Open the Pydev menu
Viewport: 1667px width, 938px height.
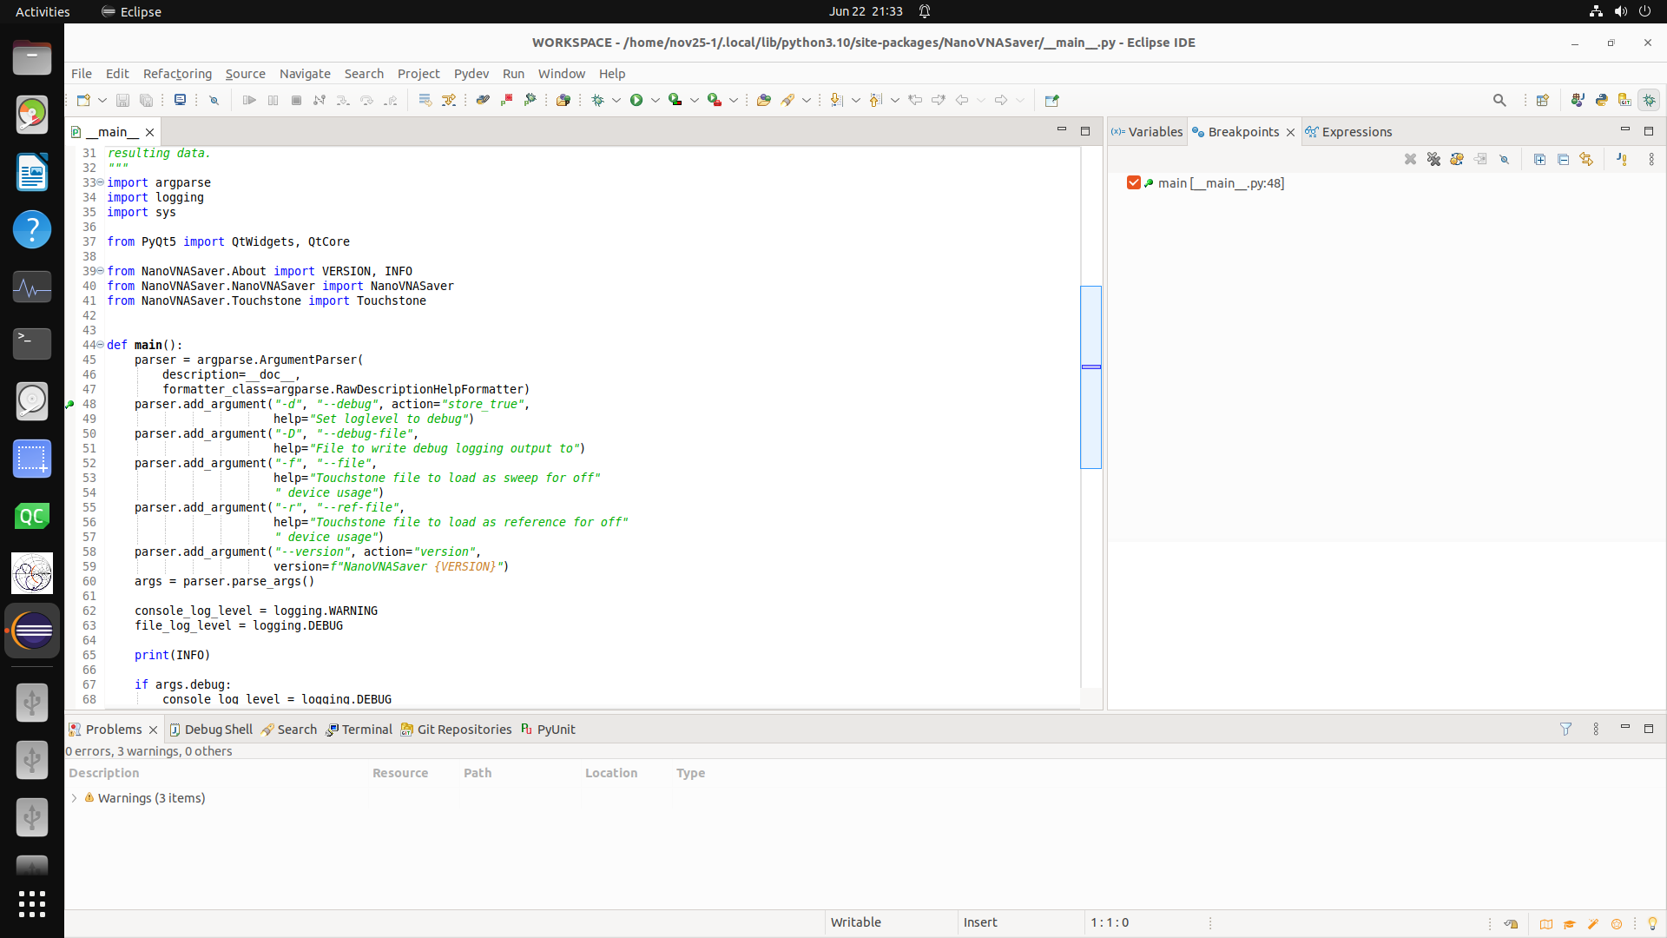[x=471, y=74]
